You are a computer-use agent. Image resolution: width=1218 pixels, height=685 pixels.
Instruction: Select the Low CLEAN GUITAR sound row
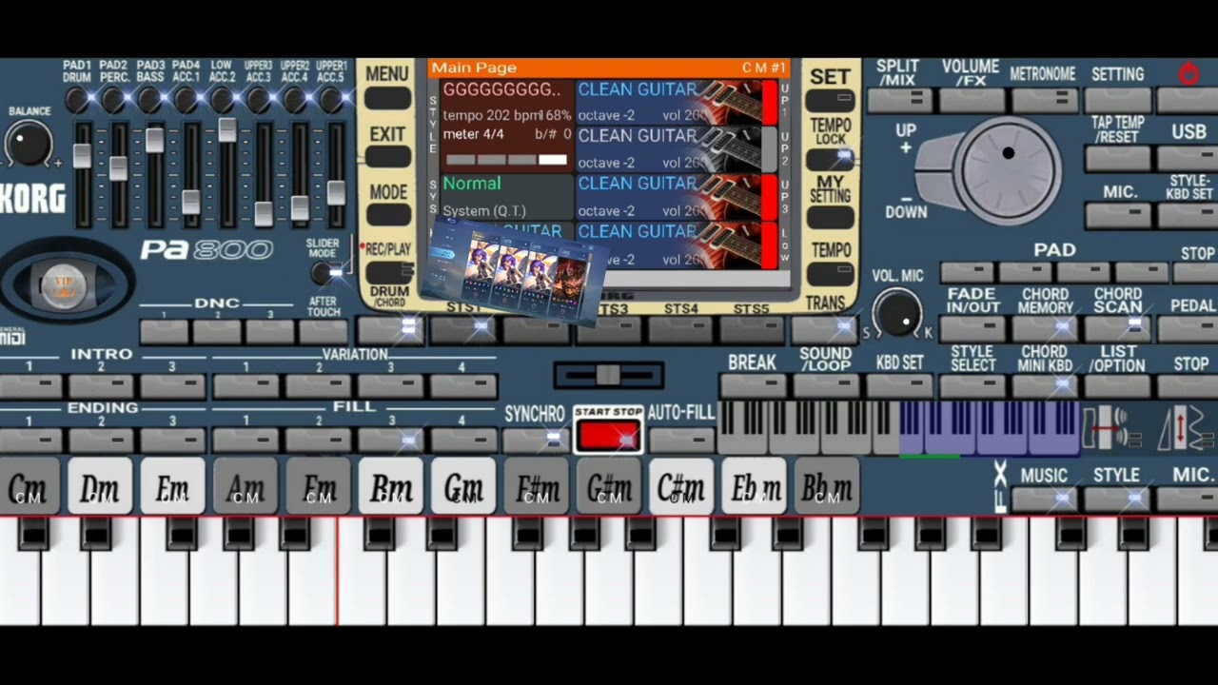tap(675, 245)
